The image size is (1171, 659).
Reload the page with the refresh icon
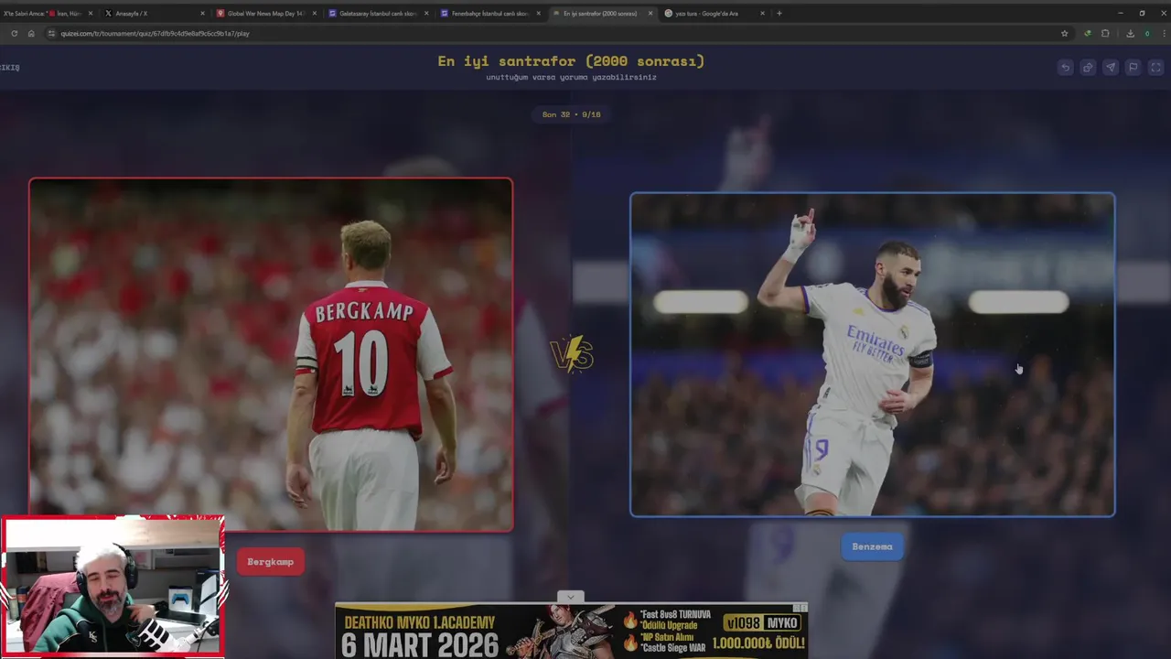14,33
